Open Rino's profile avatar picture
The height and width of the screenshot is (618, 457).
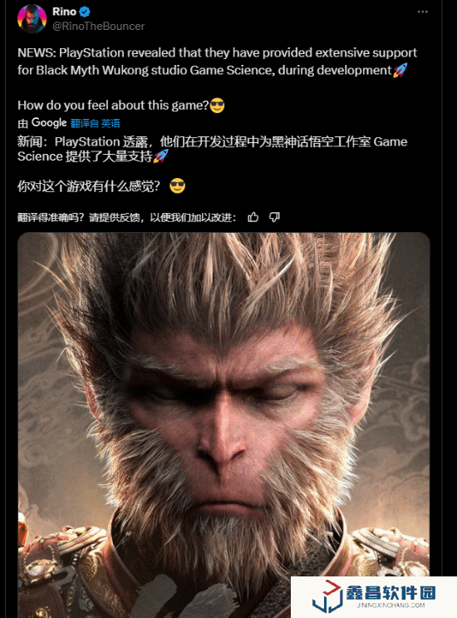pos(32,18)
